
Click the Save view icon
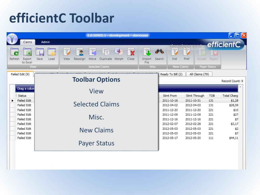click(40, 54)
